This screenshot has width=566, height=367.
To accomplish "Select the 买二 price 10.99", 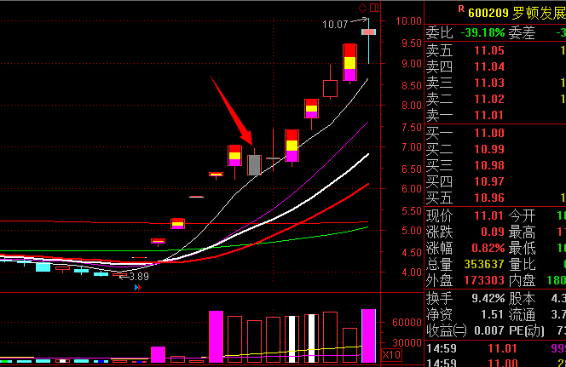I will pos(489,149).
